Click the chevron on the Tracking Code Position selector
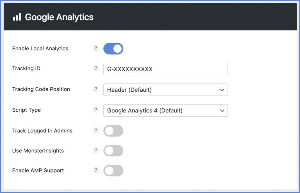Image resolution: width=300 pixels, height=193 pixels. coord(222,90)
